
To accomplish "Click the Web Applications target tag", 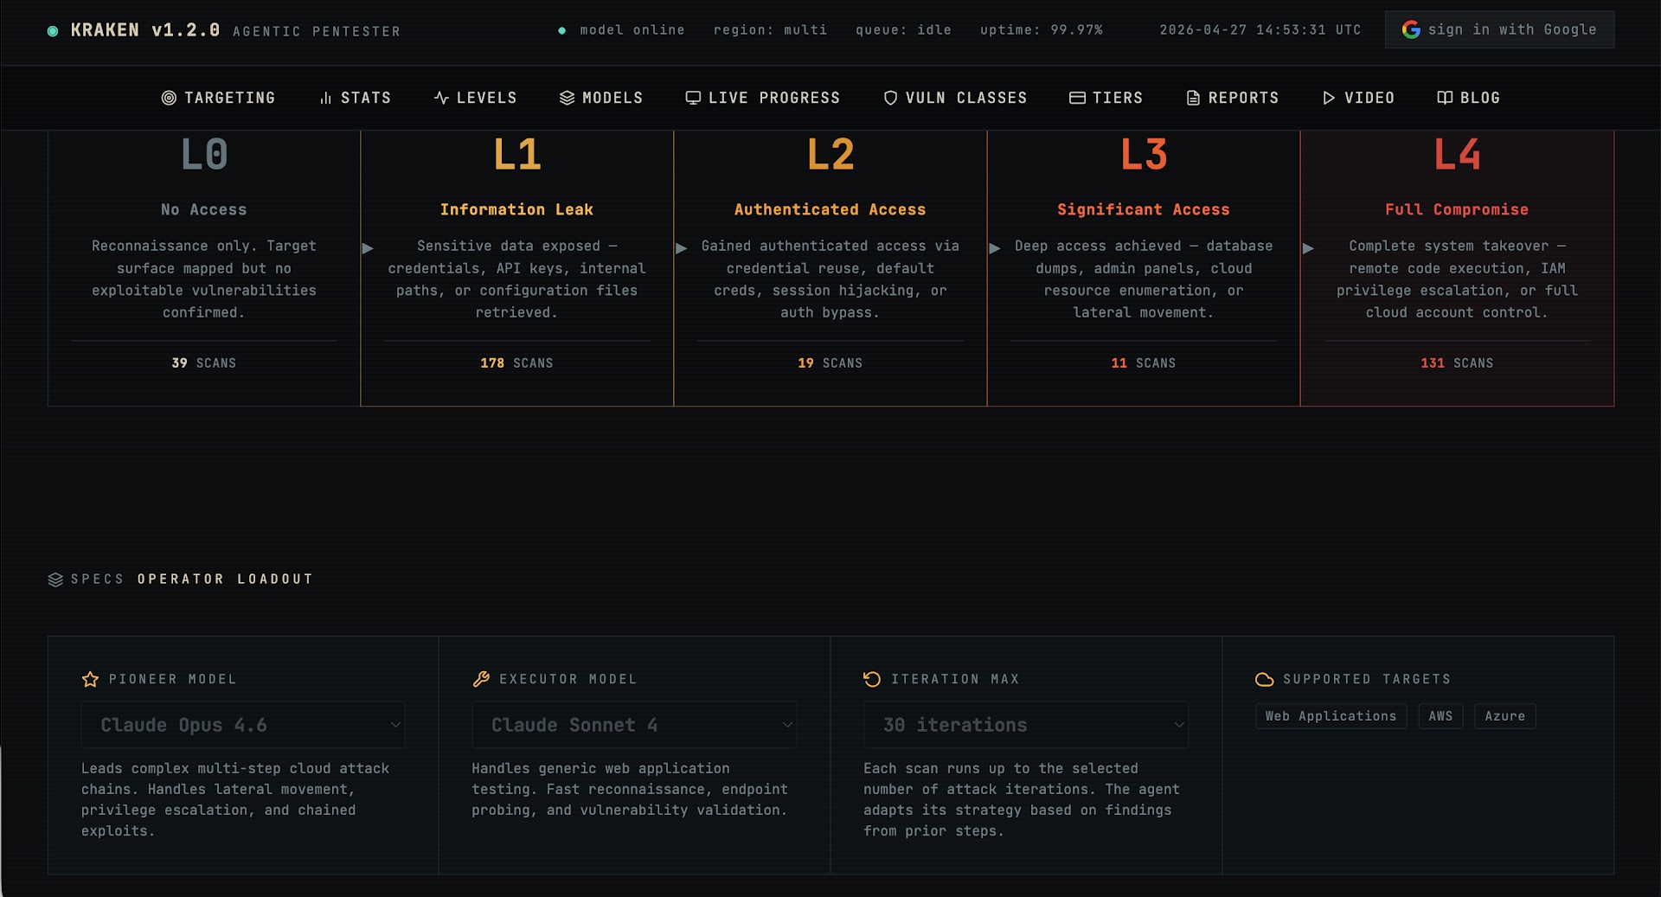I will click(x=1331, y=716).
